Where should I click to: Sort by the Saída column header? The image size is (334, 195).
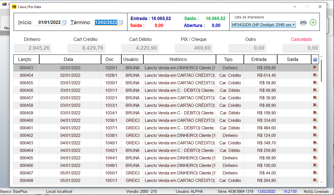(294, 59)
